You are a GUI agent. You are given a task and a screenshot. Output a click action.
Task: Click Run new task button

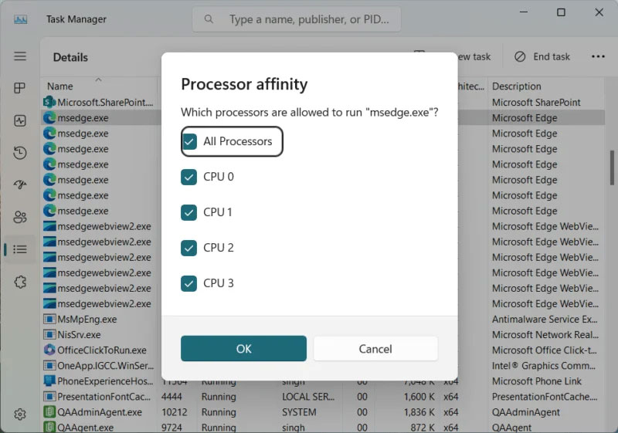pos(474,56)
